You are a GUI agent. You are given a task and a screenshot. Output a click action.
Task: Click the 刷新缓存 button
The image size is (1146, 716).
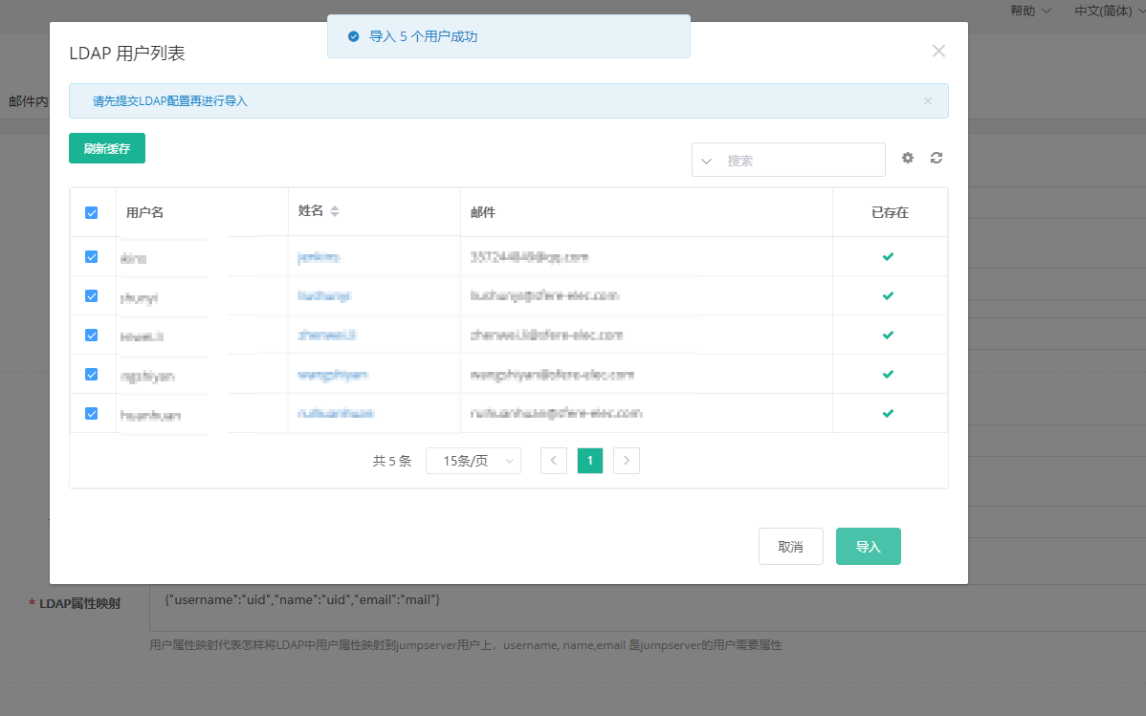[106, 148]
